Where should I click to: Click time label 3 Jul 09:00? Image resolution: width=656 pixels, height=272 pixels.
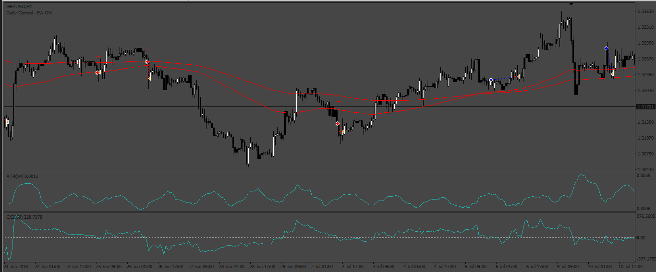click(x=384, y=266)
